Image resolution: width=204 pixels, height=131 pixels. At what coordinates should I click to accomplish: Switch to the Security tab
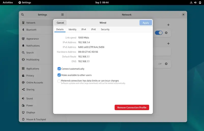click(105, 30)
